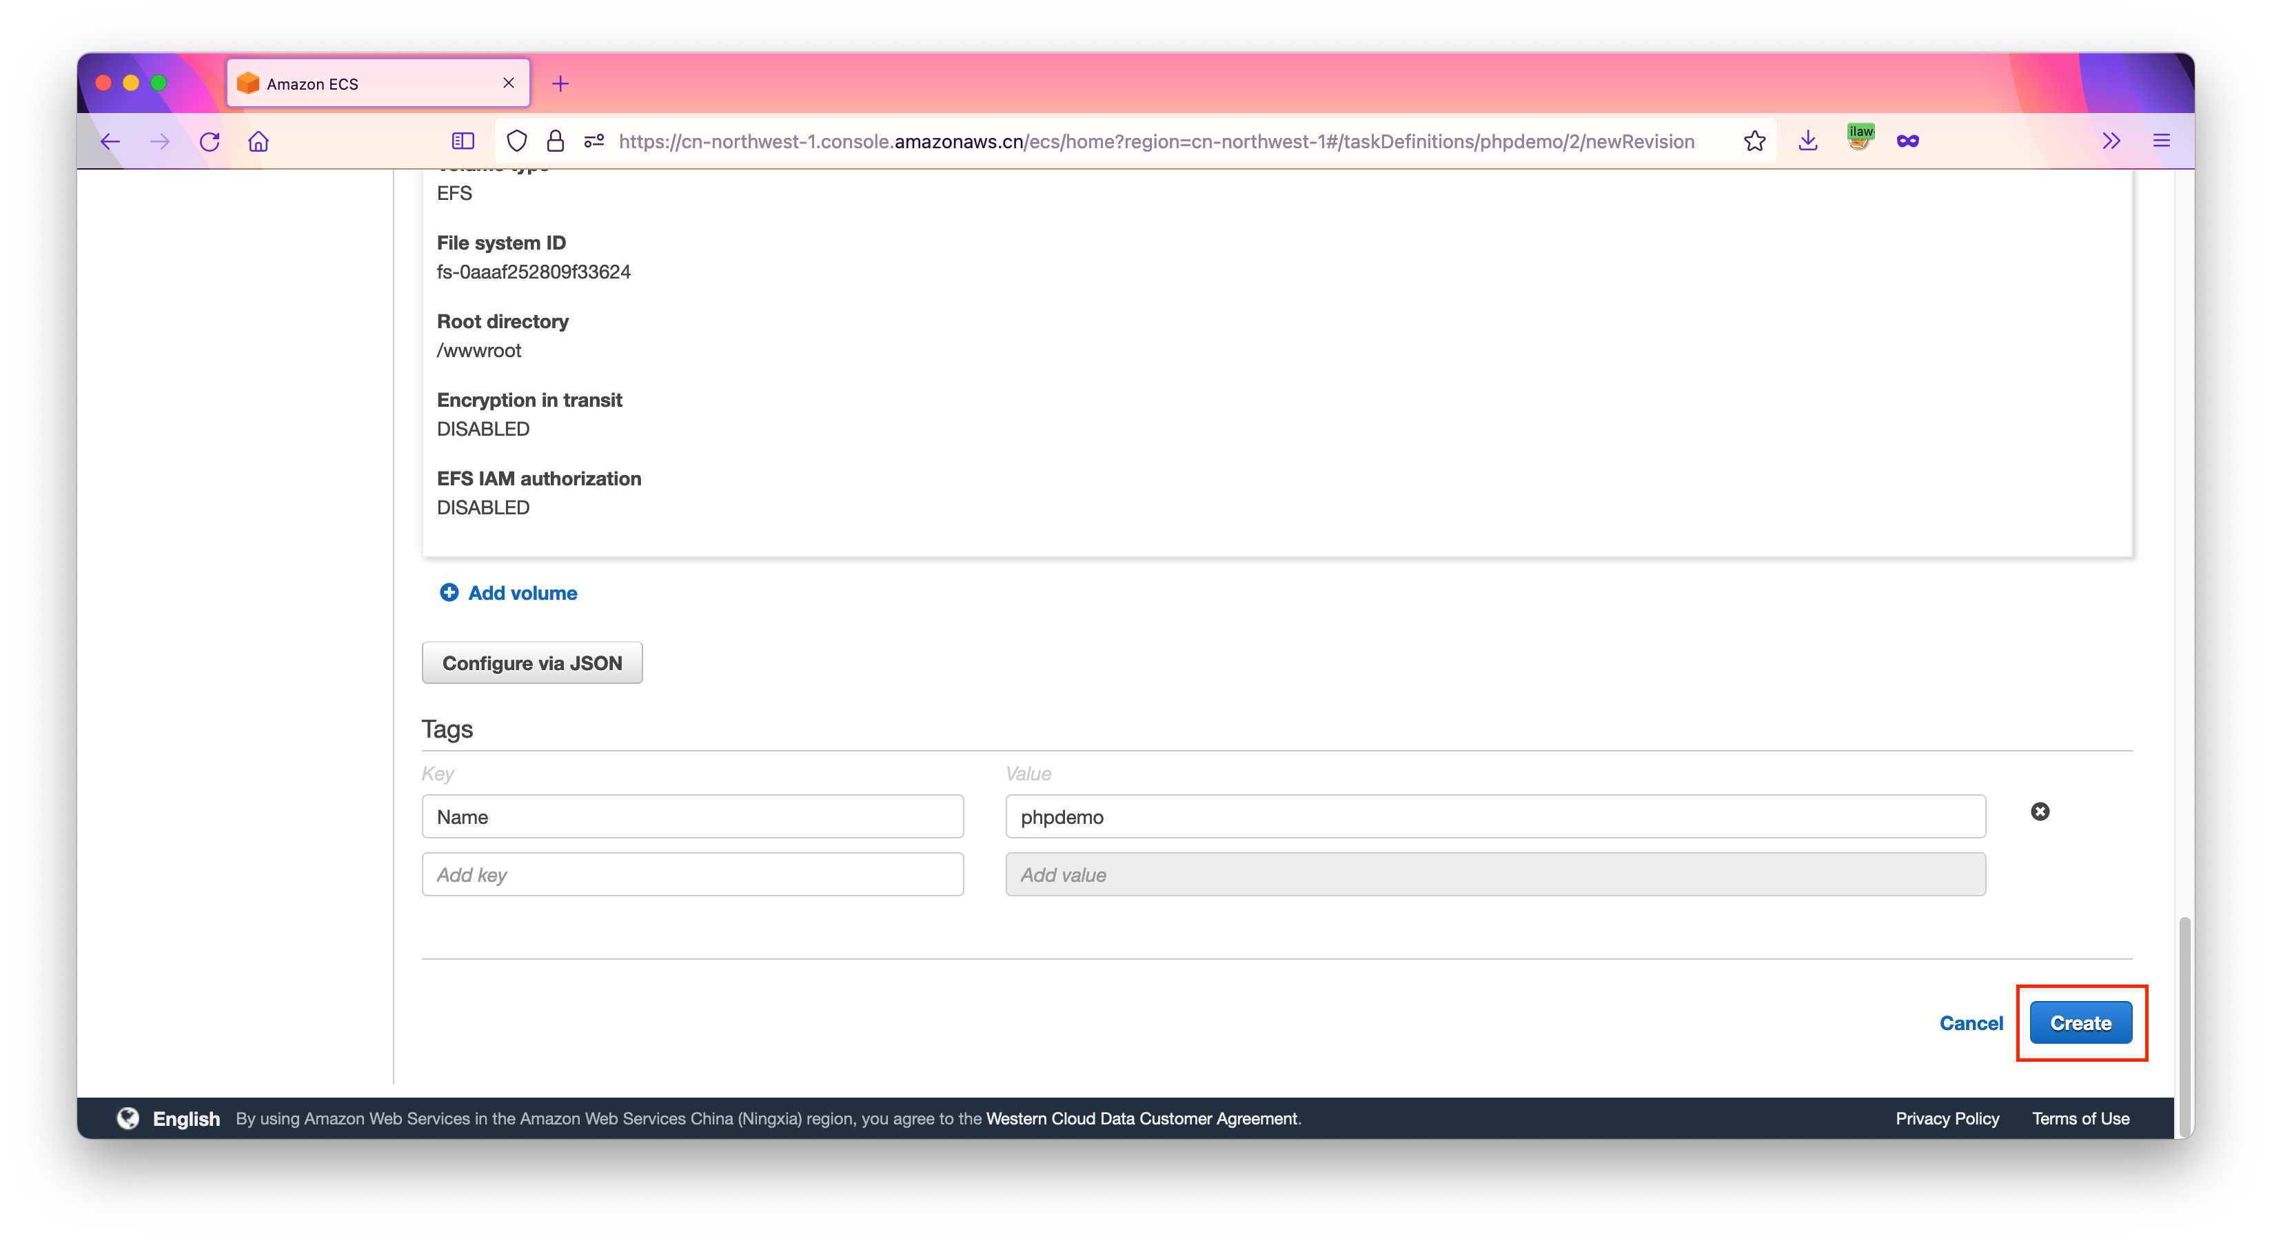Screen dimensions: 2272x1241
Task: Click the tag Key field containing Name
Action: [x=692, y=817]
